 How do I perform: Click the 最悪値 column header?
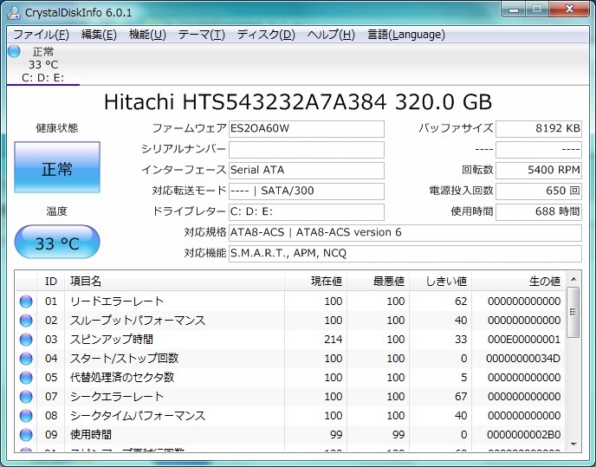378,282
